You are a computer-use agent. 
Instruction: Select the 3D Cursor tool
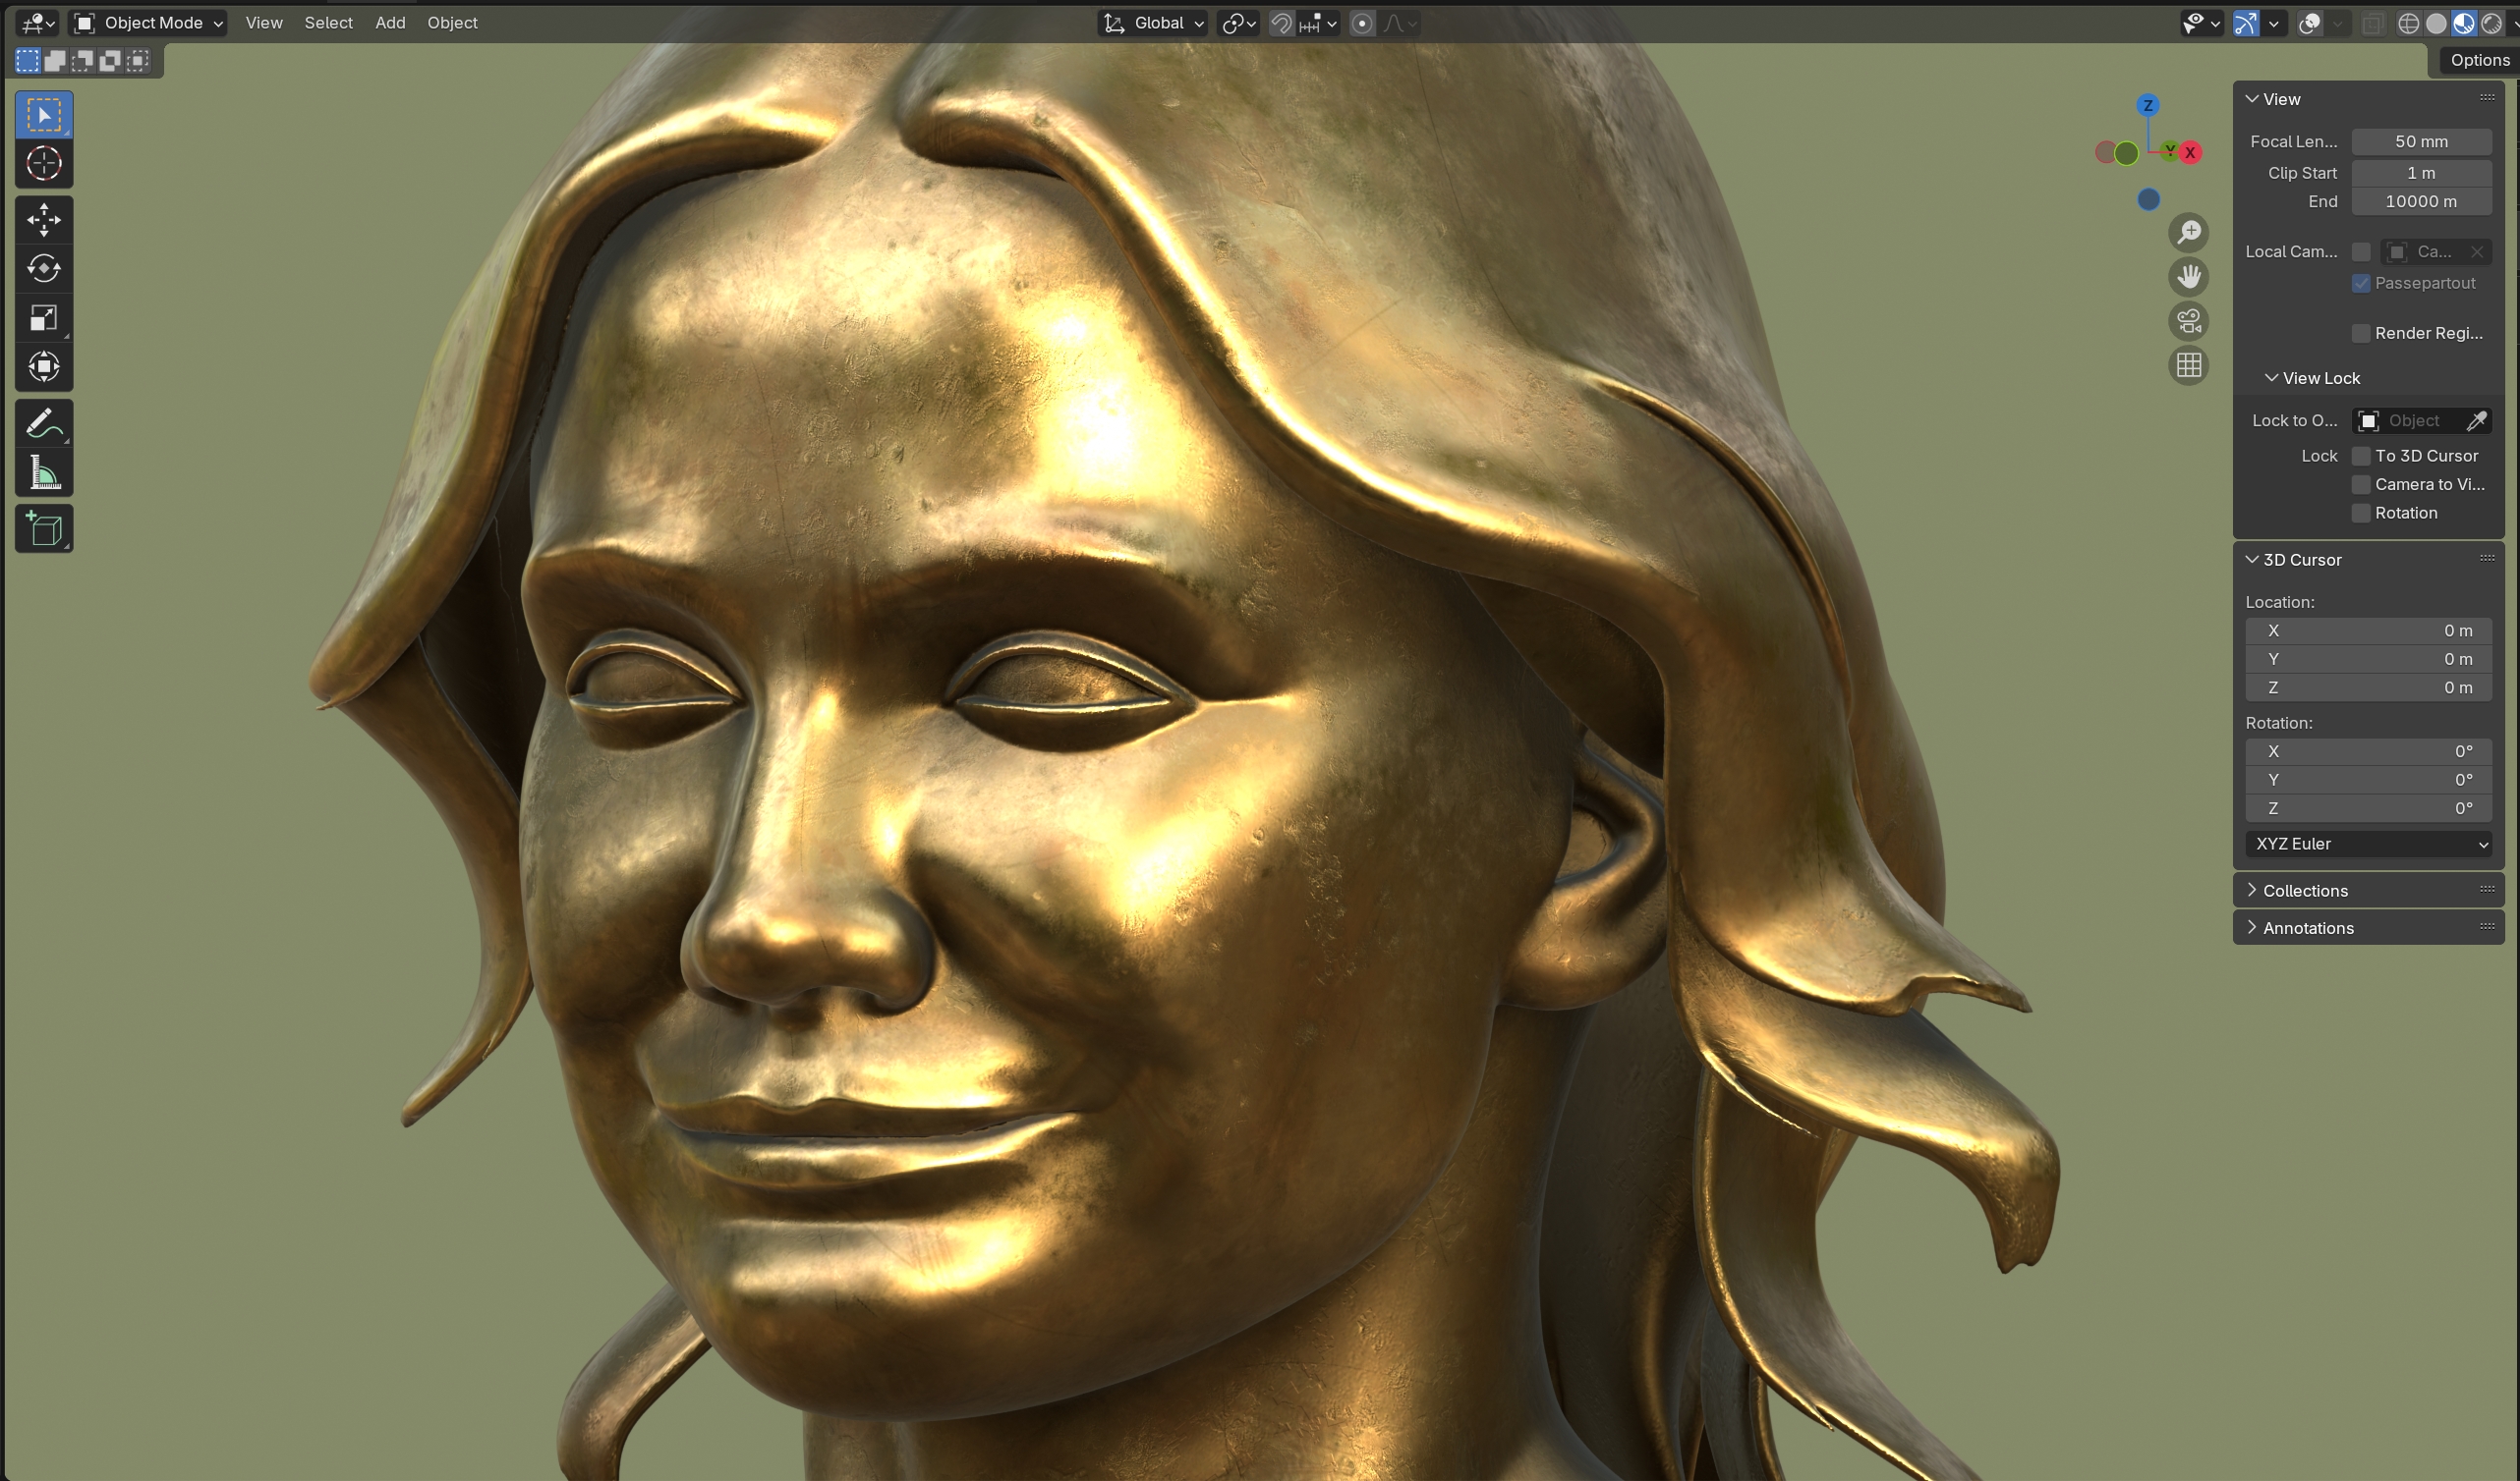pyautogui.click(x=44, y=164)
